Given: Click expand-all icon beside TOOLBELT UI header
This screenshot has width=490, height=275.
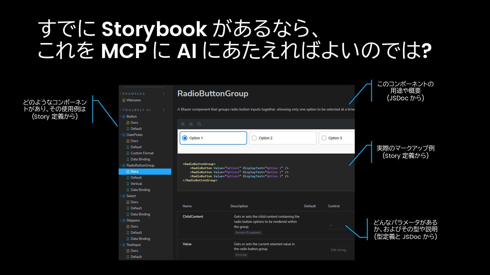Looking at the screenshot, I should coord(164,110).
